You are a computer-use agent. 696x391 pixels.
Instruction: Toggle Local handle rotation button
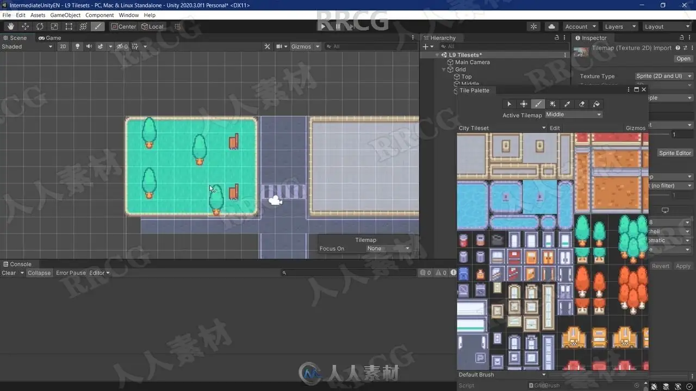pos(152,26)
